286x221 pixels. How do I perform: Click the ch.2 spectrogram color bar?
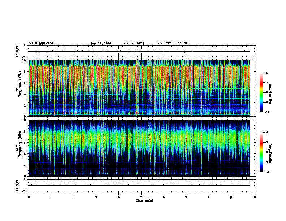click(x=261, y=152)
